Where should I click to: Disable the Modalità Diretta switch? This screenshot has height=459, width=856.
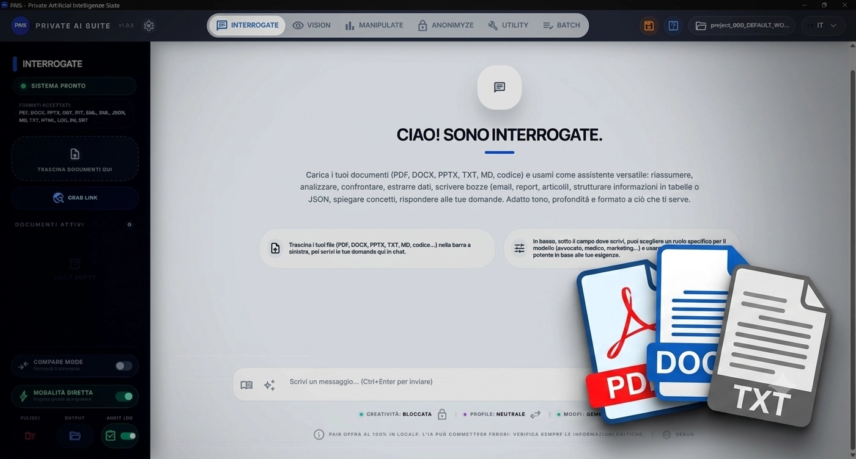pyautogui.click(x=124, y=396)
